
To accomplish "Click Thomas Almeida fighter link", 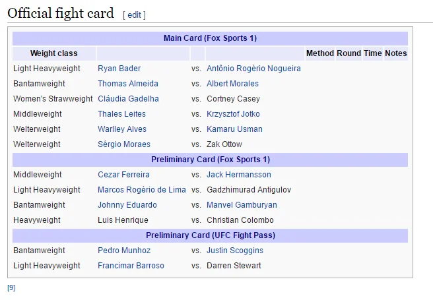I will click(x=127, y=84).
